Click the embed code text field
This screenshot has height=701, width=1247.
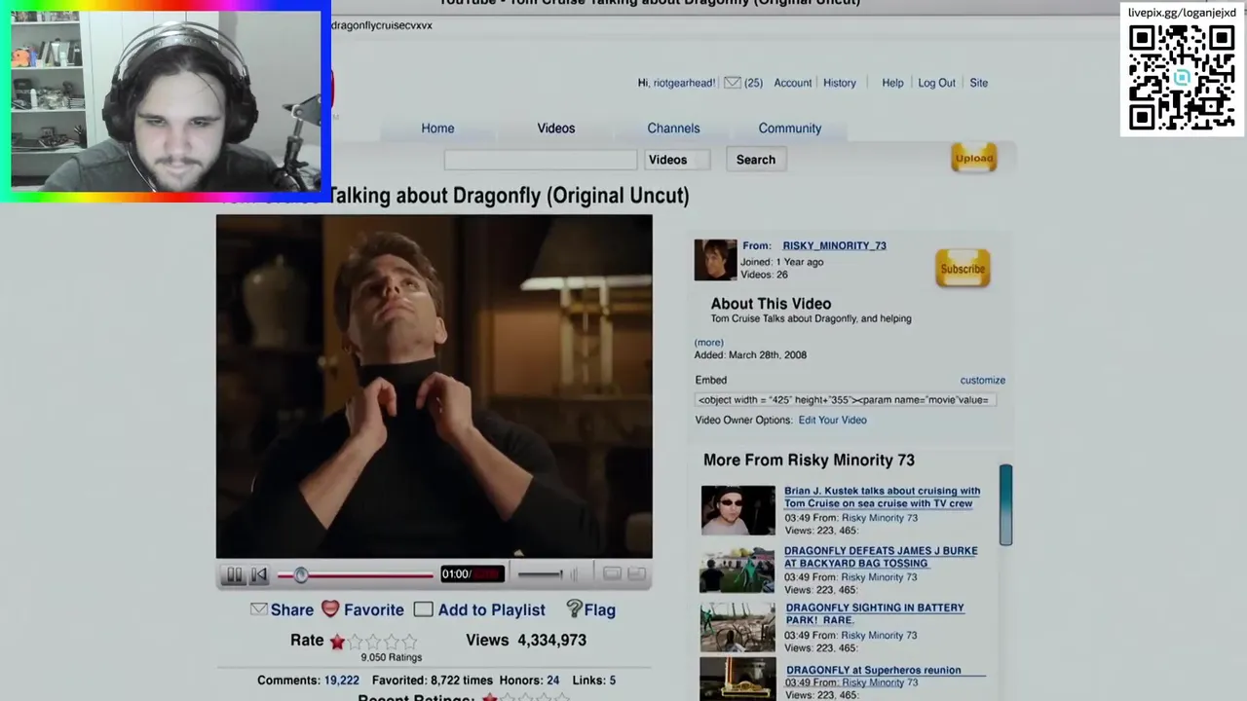pyautogui.click(x=845, y=400)
